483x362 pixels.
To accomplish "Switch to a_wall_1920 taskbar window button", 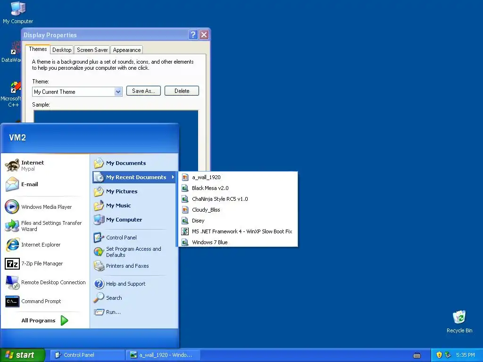I will tap(163, 355).
